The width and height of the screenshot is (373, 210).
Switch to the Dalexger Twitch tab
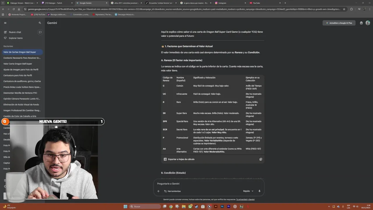pos(57,3)
